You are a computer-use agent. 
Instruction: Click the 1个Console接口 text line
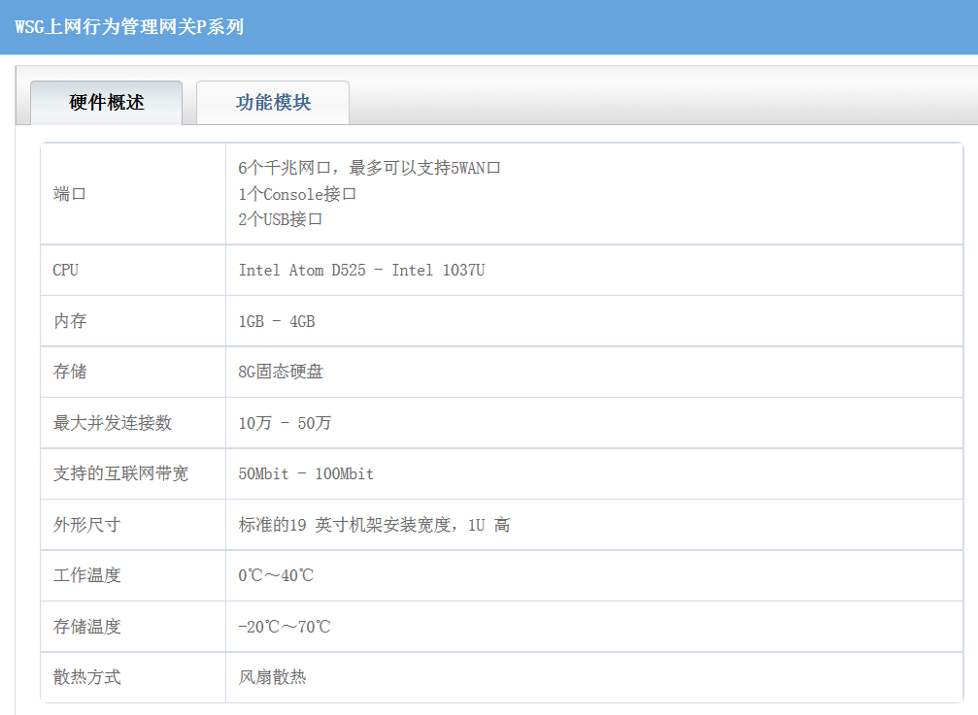click(x=297, y=194)
